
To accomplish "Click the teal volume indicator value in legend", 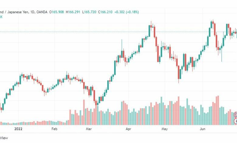I will coord(1,17).
